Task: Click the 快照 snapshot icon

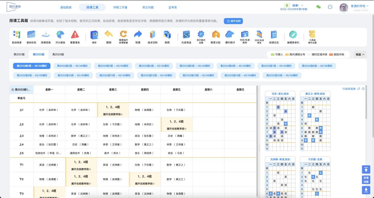Action: coord(167,35)
